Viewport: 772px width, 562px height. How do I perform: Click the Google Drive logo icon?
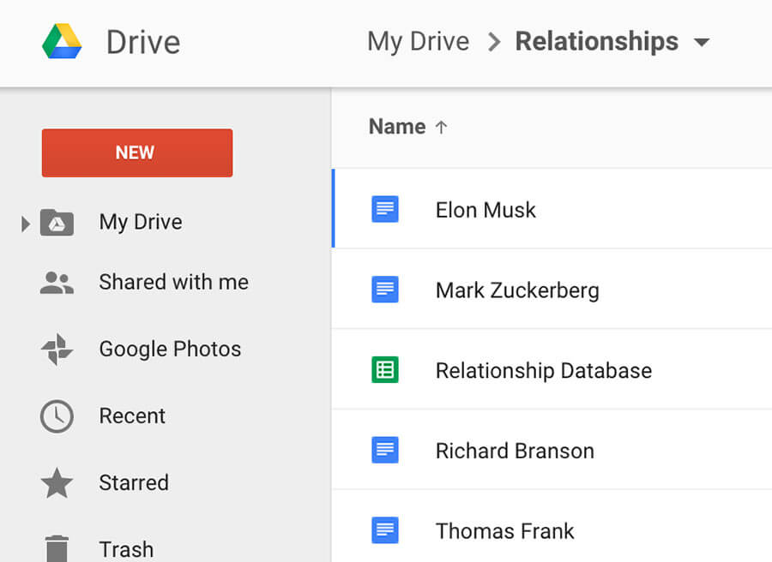tap(62, 41)
